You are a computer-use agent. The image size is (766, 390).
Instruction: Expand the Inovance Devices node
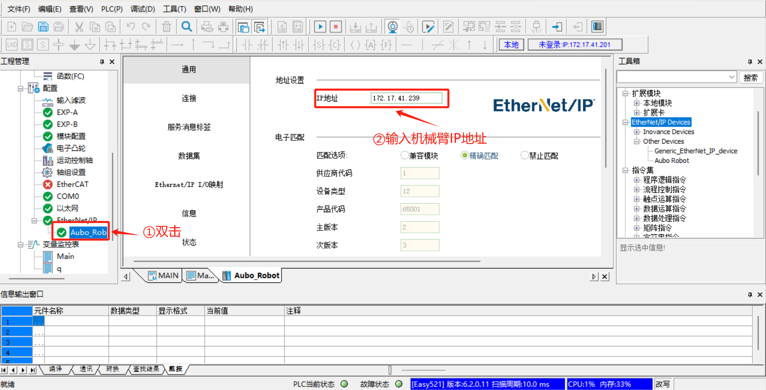[636, 132]
